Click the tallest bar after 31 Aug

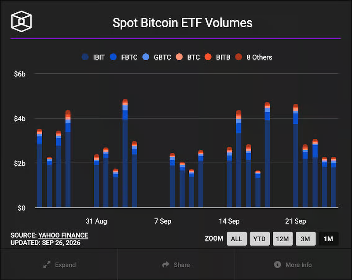point(125,153)
